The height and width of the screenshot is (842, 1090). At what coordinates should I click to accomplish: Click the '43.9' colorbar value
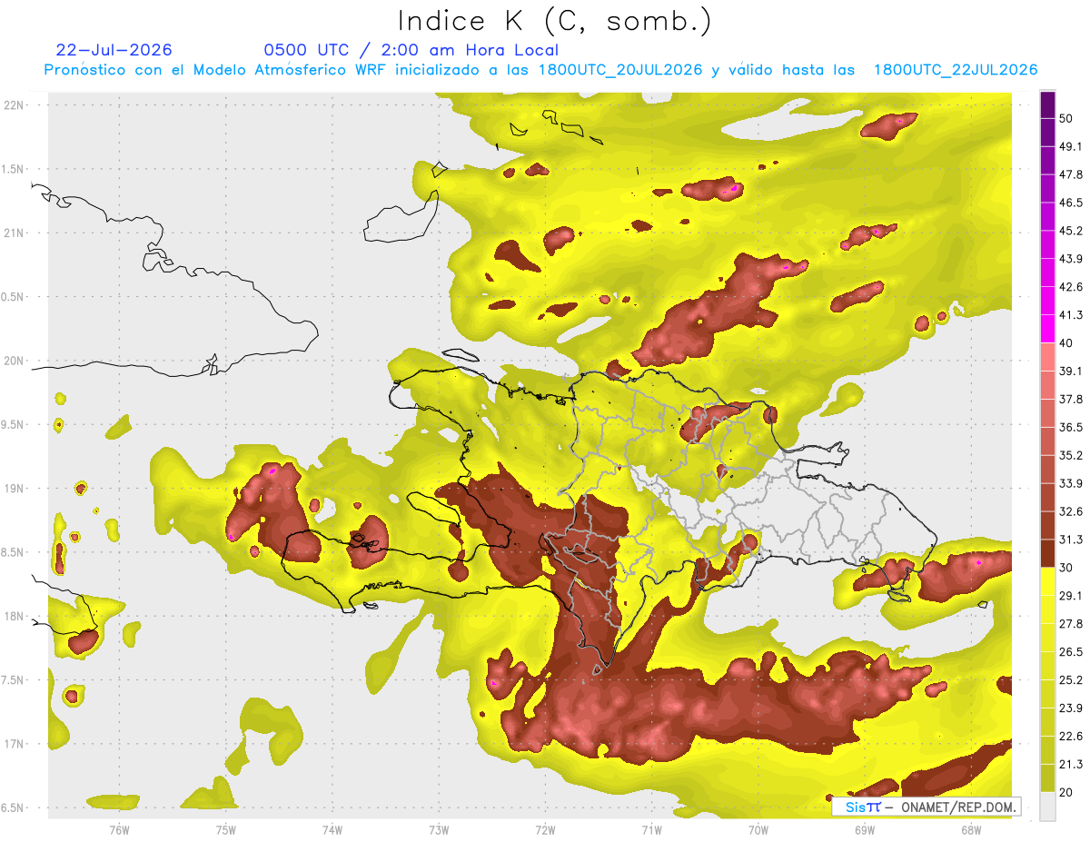tap(1070, 259)
